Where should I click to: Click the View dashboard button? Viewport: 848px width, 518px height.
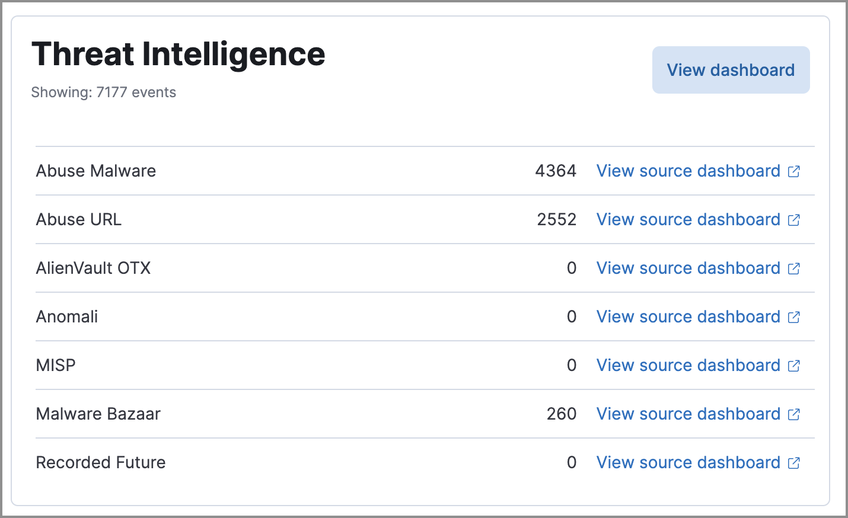[731, 70]
